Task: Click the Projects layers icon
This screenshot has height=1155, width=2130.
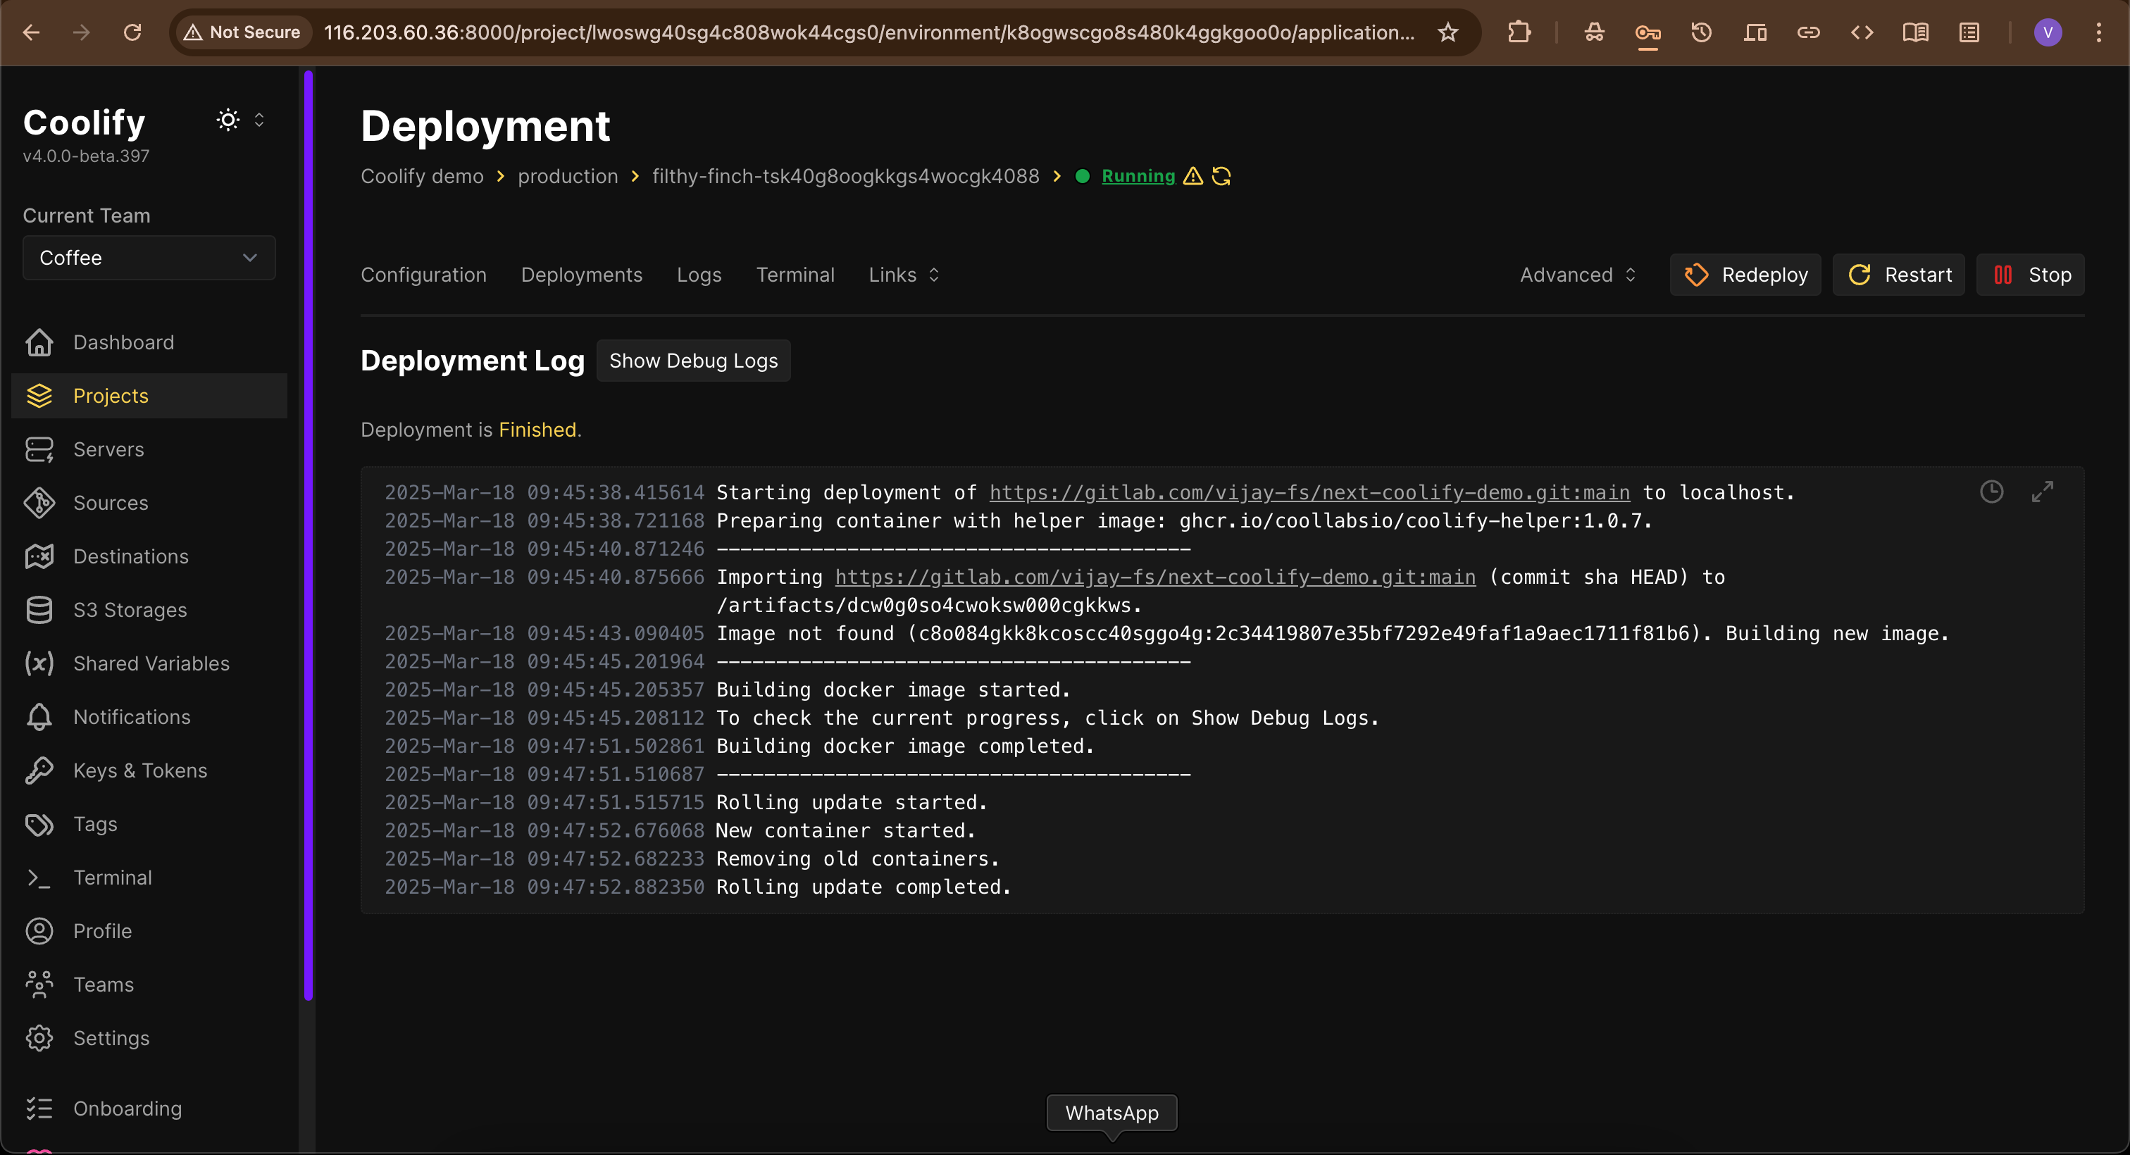Action: click(39, 396)
